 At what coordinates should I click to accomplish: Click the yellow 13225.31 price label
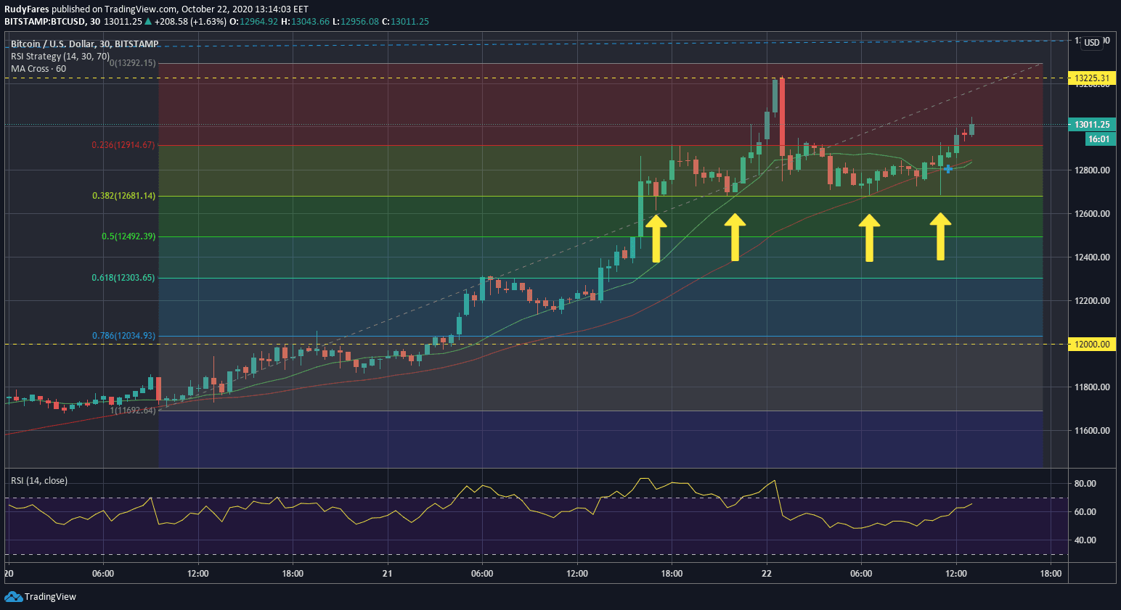coord(1092,78)
